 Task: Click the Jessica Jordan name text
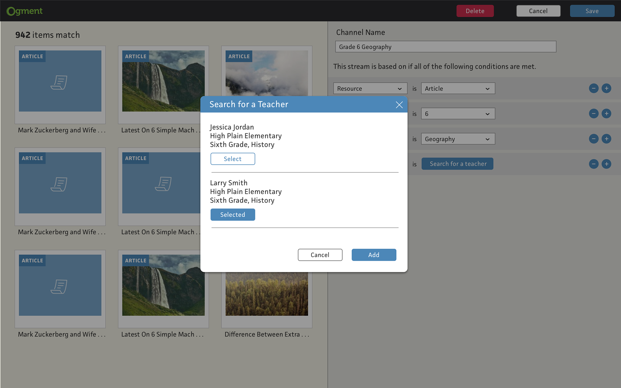(x=232, y=127)
